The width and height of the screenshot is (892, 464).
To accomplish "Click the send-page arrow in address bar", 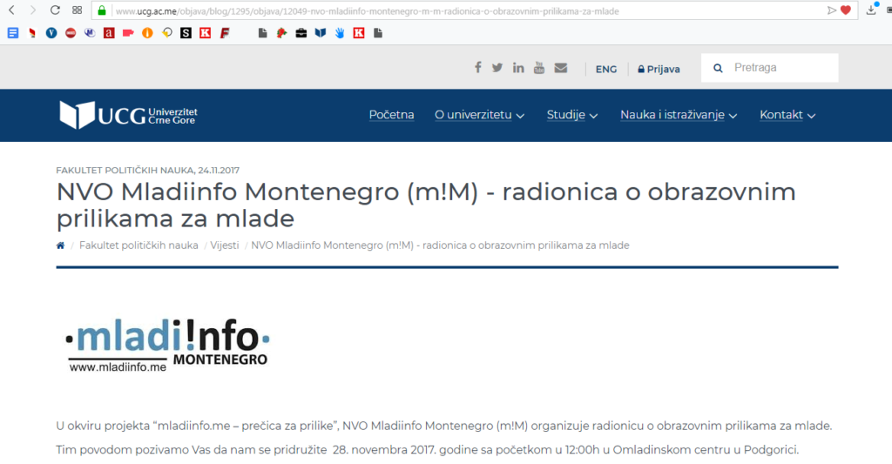I will pos(831,10).
